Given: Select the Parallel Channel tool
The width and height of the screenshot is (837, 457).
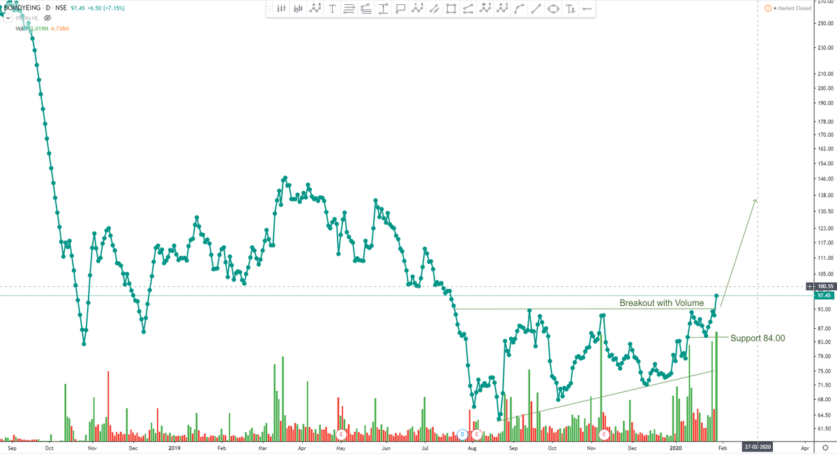Looking at the screenshot, I should point(434,9).
